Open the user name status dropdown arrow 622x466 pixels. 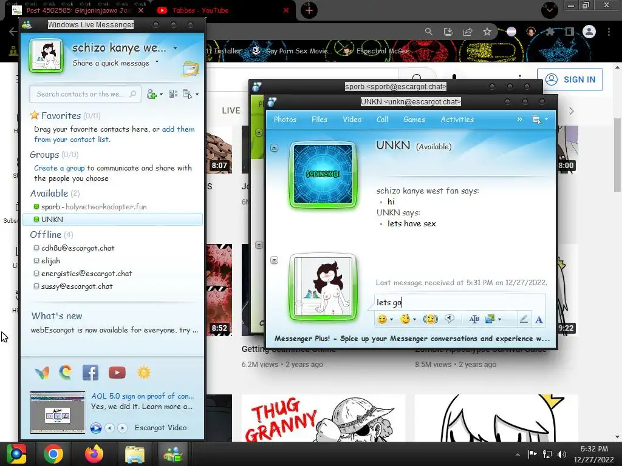click(x=176, y=49)
